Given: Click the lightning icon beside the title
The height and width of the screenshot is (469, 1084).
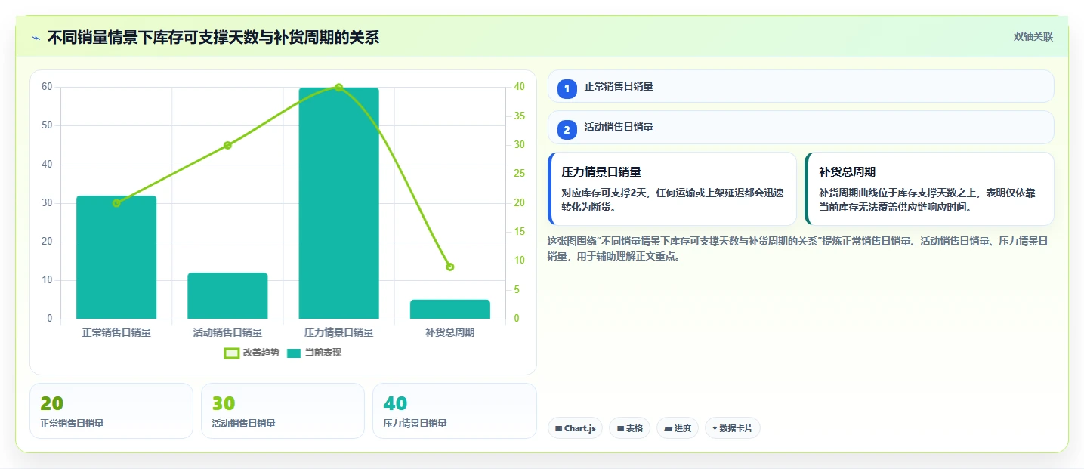Looking at the screenshot, I should click(36, 37).
